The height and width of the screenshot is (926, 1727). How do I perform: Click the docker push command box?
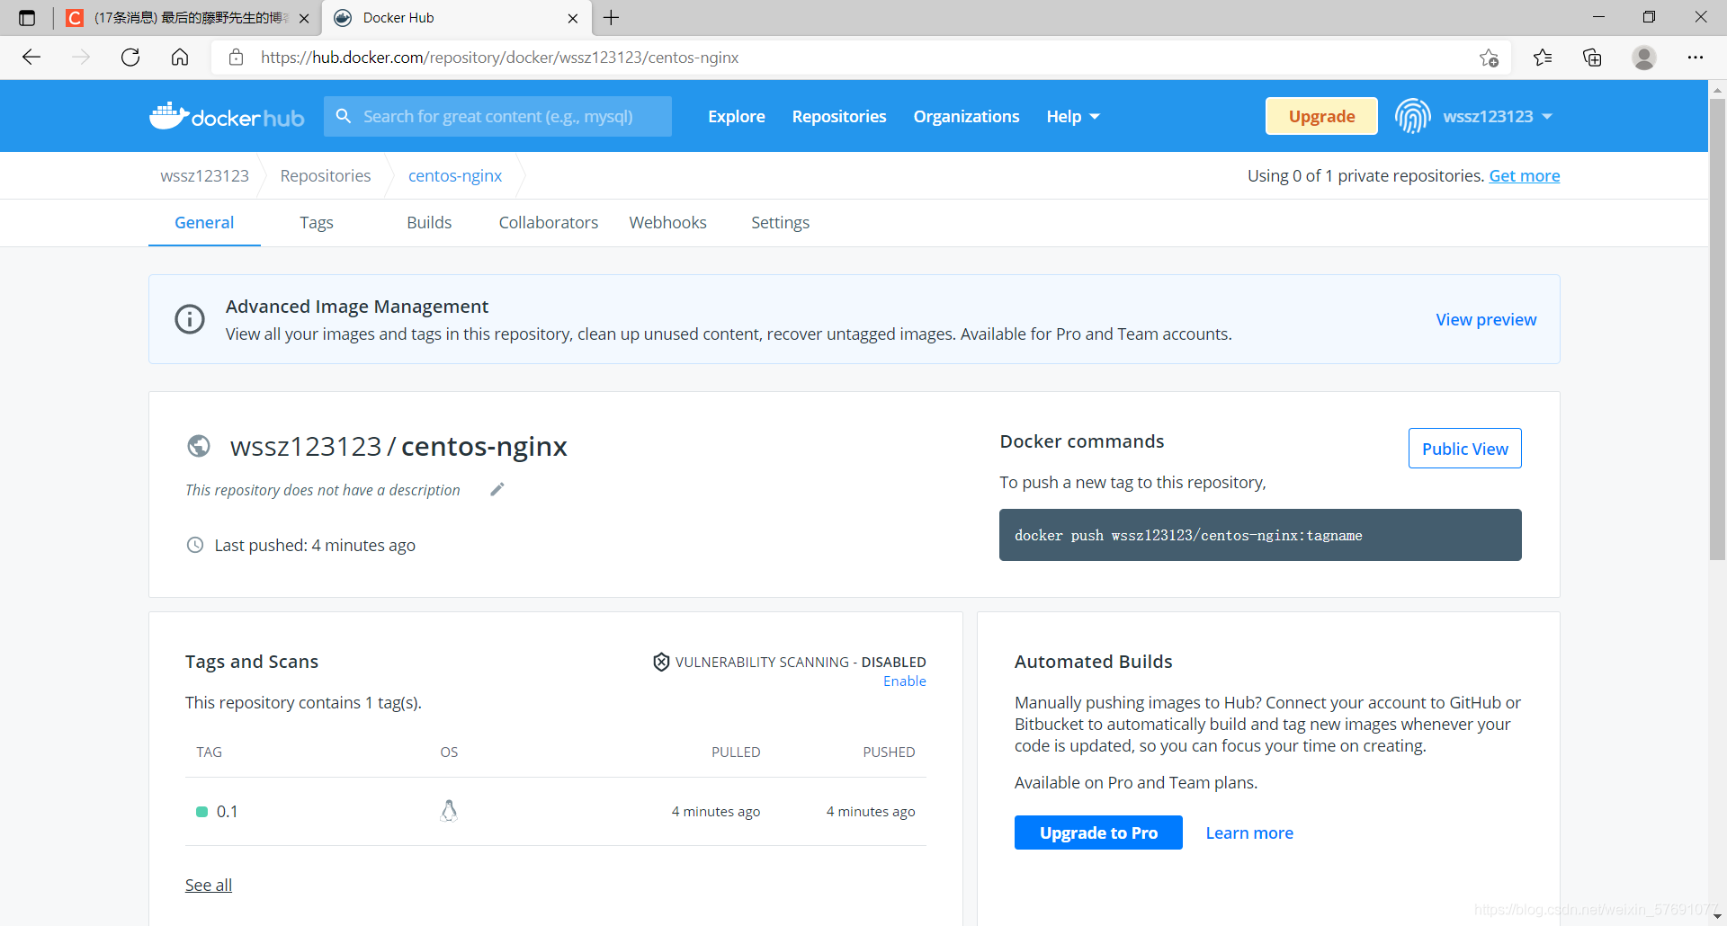pyautogui.click(x=1259, y=535)
